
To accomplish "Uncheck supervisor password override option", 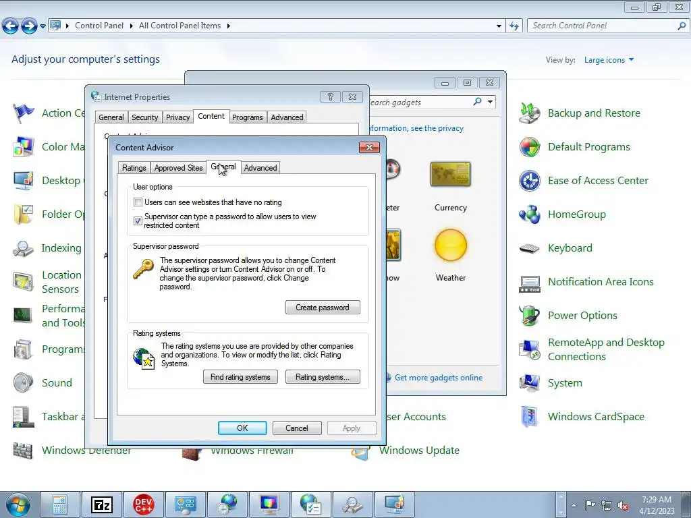I will [x=138, y=221].
